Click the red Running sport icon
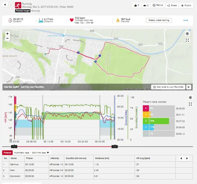The height and width of the screenshot is (184, 197). (18, 5)
